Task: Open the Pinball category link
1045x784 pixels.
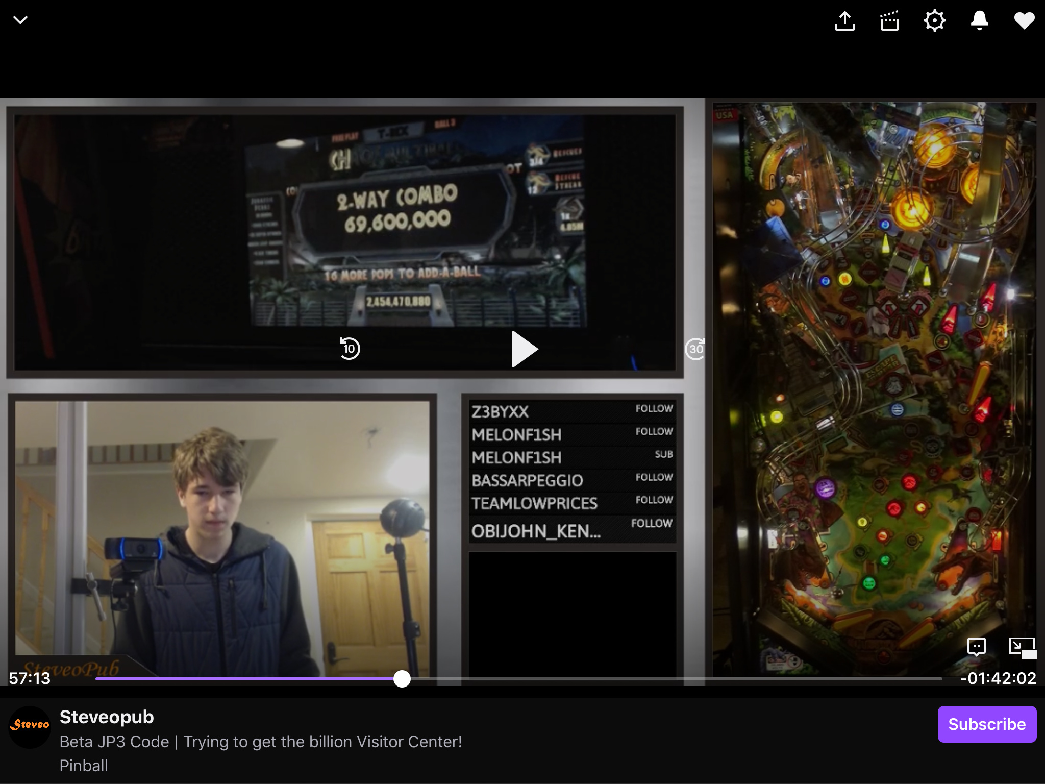Action: (84, 766)
